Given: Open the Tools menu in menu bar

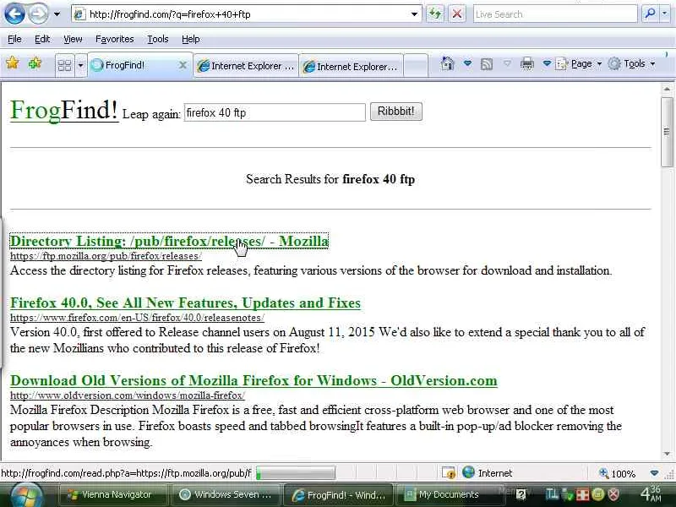Looking at the screenshot, I should click(158, 39).
